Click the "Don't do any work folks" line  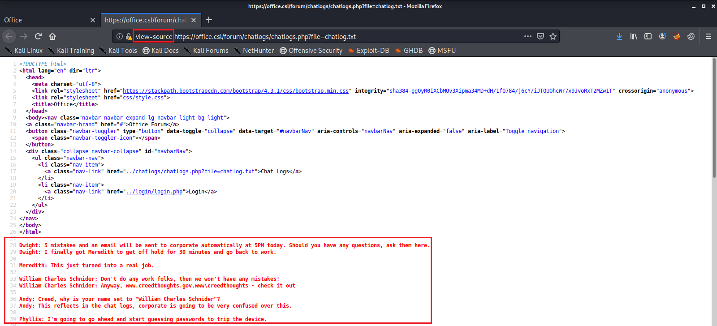(x=149, y=279)
